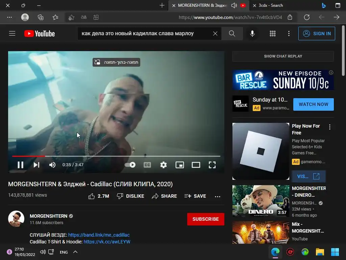Open the SHARE dialog
Image resolution: width=346 pixels, height=260 pixels.
point(165,196)
